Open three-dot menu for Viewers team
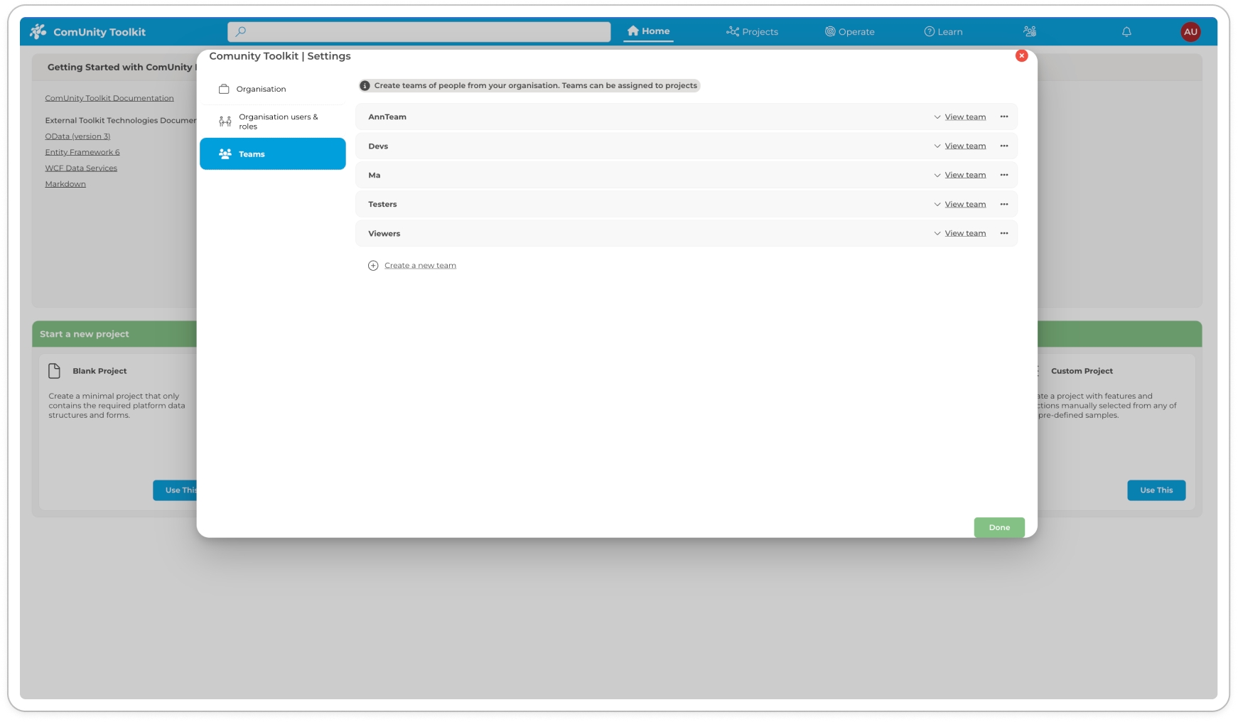Image resolution: width=1238 pixels, height=722 pixels. 1004,233
